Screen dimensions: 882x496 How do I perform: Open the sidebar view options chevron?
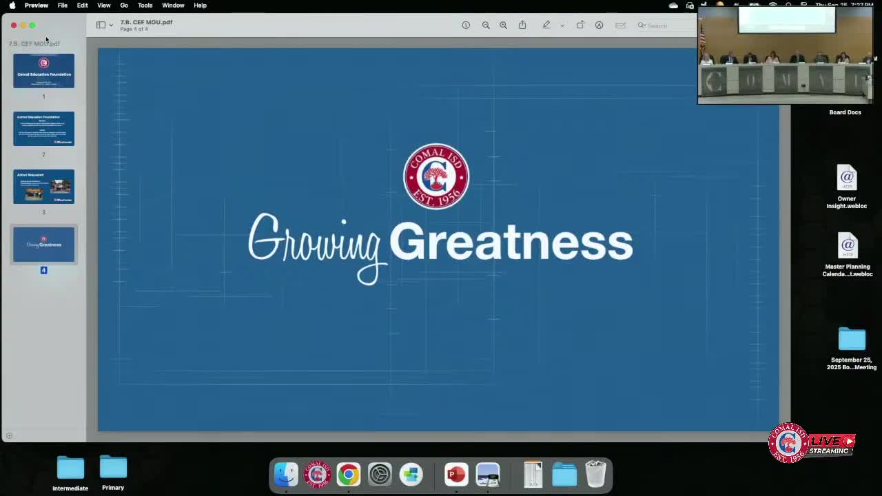pos(111,25)
